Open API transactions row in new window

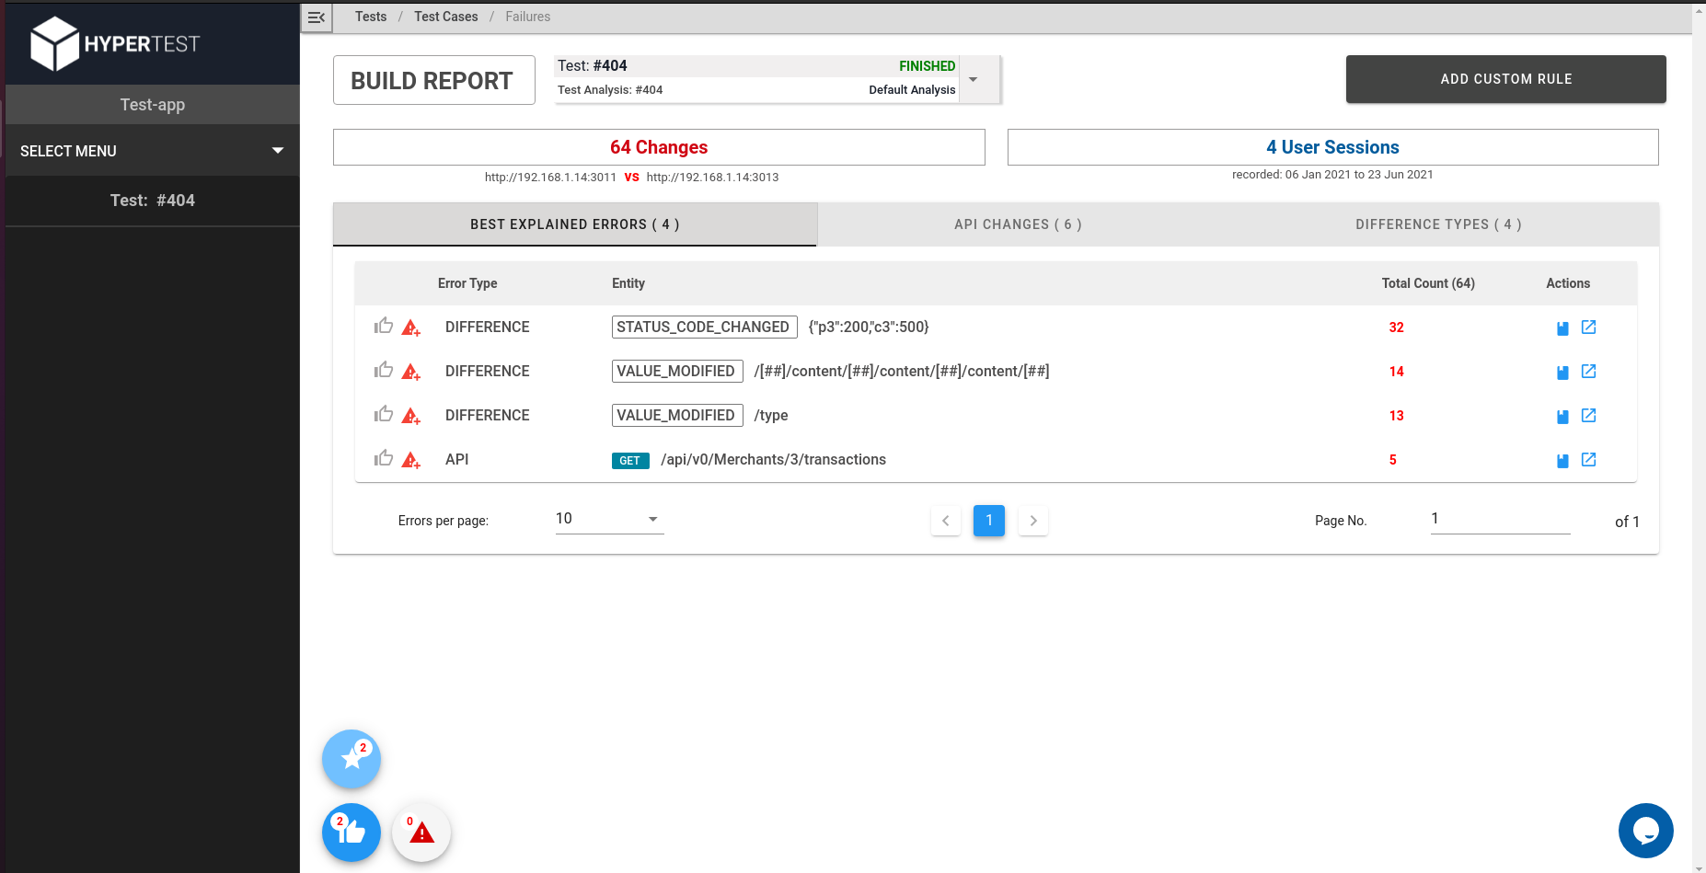(x=1588, y=459)
